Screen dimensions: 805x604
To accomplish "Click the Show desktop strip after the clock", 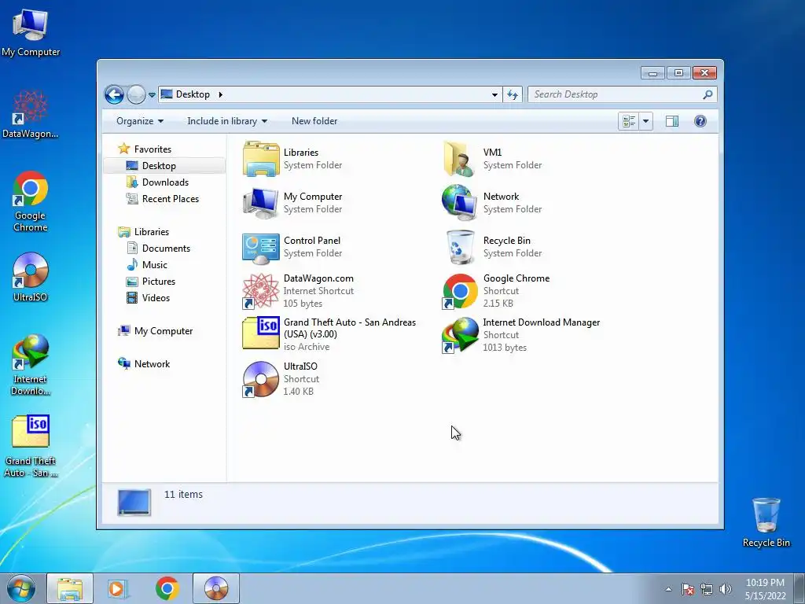I will [799, 588].
